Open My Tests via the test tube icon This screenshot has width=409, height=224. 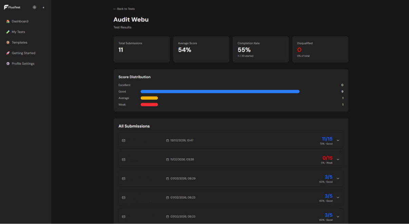(8, 31)
